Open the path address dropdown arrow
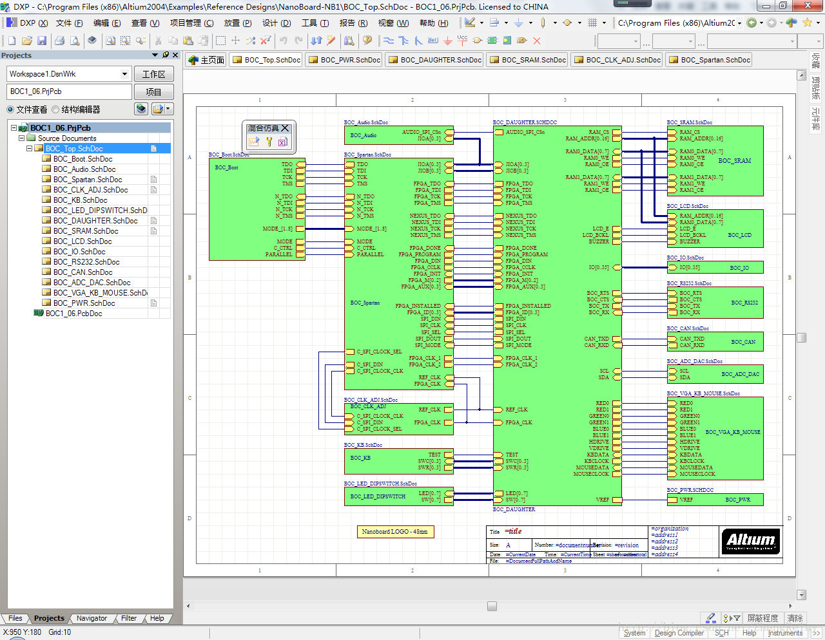Screen dimensions: 825x640 739,23
